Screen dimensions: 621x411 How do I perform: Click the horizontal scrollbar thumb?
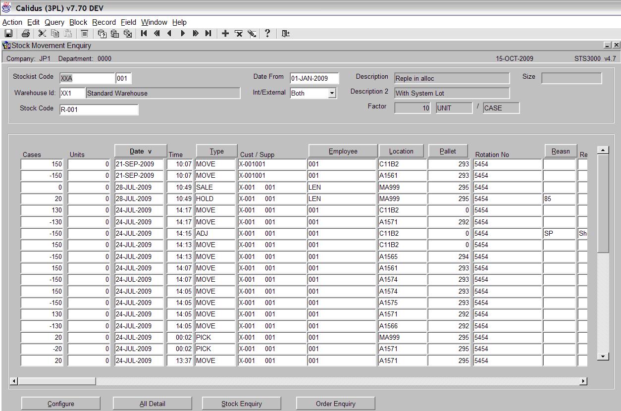(57, 381)
